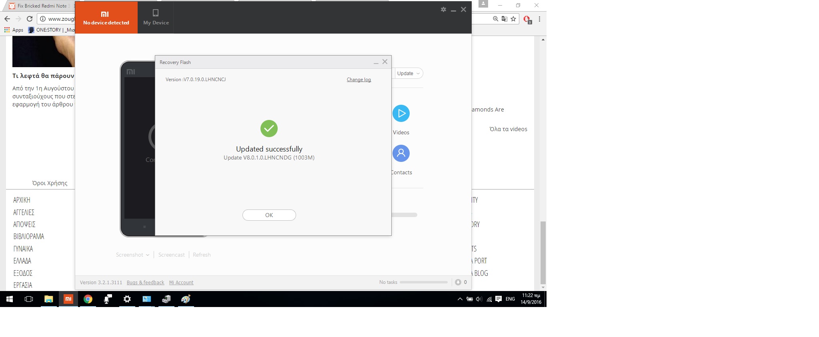Expand the Update dropdown
This screenshot has width=819, height=337.
point(408,74)
